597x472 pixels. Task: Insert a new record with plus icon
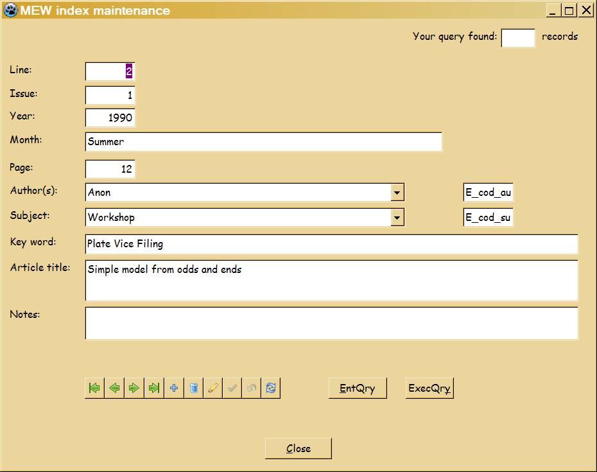(173, 388)
